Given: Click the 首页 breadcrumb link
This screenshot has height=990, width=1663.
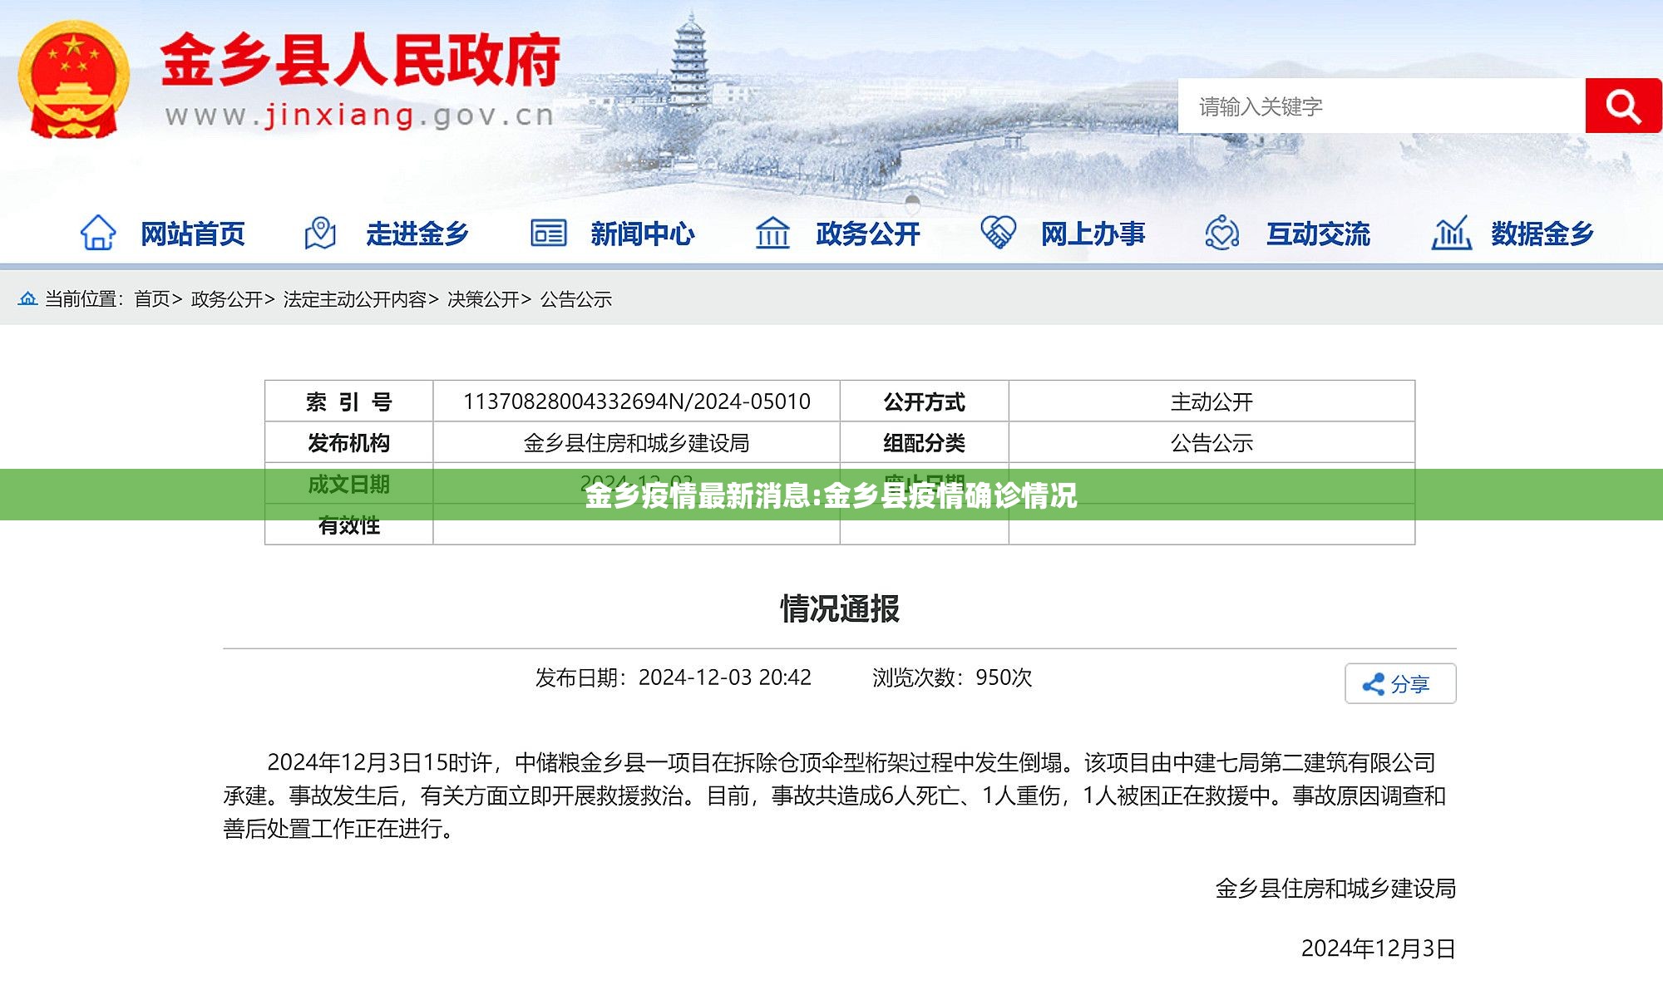Looking at the screenshot, I should 152,299.
